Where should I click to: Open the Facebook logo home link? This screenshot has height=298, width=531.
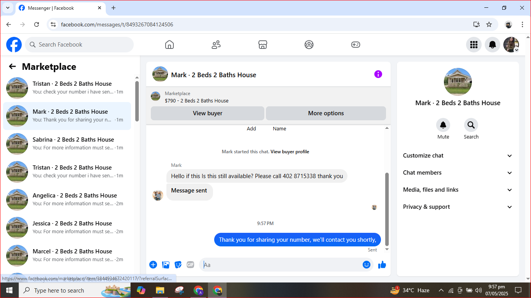pyautogui.click(x=14, y=45)
